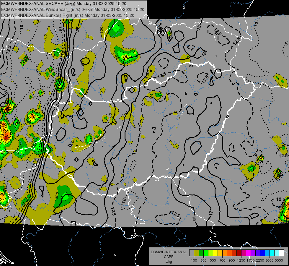
Task: Select the indigo swatch left of 2250
Action: pyautogui.click(x=258, y=253)
